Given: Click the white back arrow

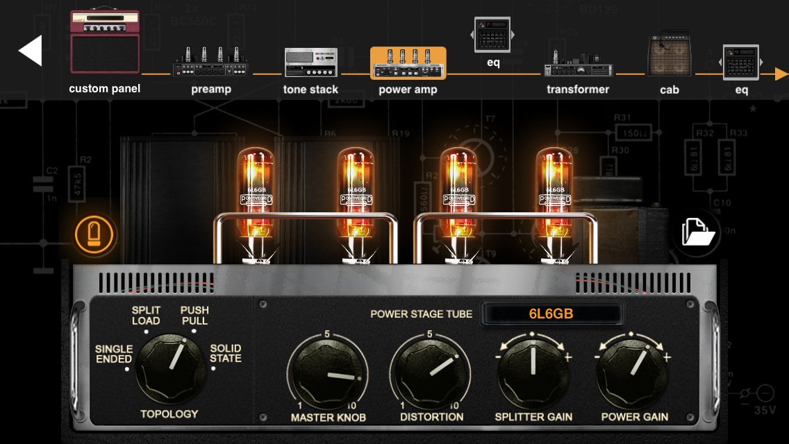Looking at the screenshot, I should 31,51.
